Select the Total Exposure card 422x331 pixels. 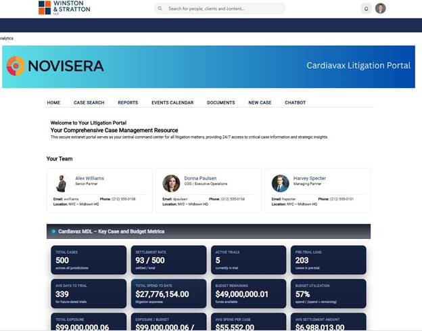coord(89,322)
